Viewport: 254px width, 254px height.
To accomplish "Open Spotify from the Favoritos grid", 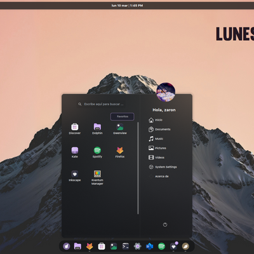I will [x=97, y=152].
